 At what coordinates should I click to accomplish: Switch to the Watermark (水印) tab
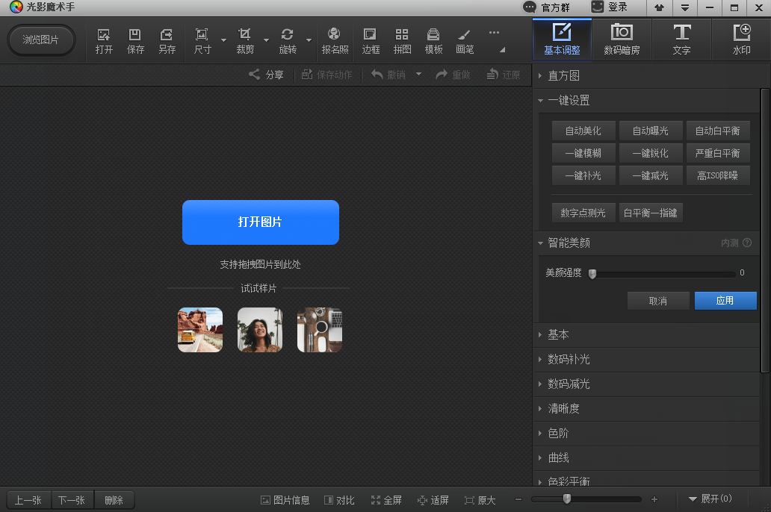(x=741, y=40)
